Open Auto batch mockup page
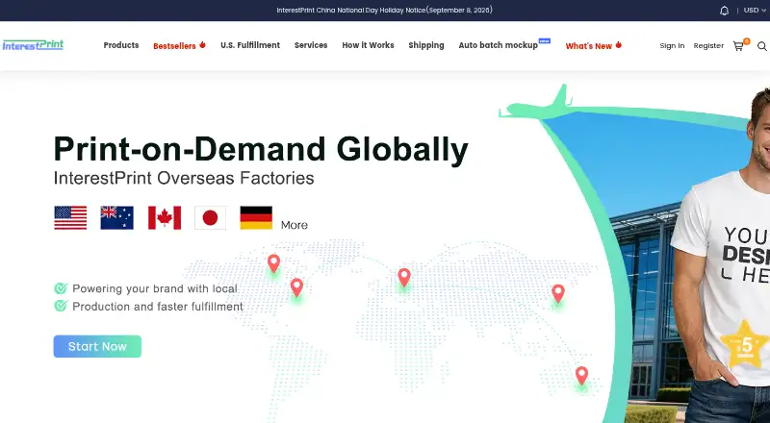Image resolution: width=770 pixels, height=423 pixels. [498, 45]
